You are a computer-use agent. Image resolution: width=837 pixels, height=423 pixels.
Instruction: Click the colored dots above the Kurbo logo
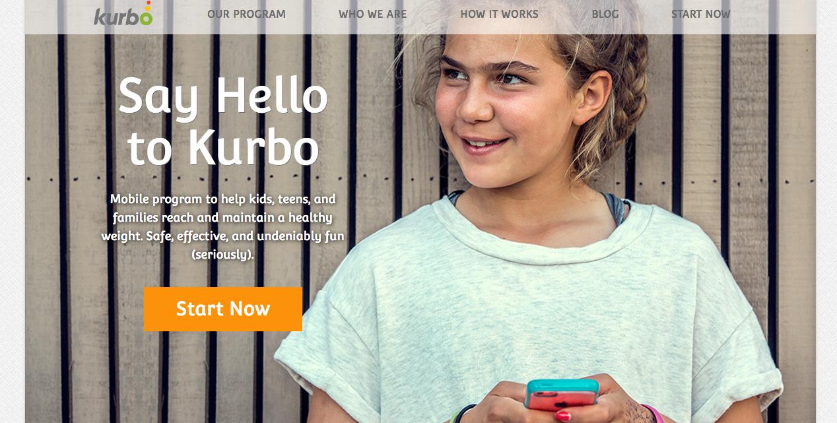click(x=149, y=7)
